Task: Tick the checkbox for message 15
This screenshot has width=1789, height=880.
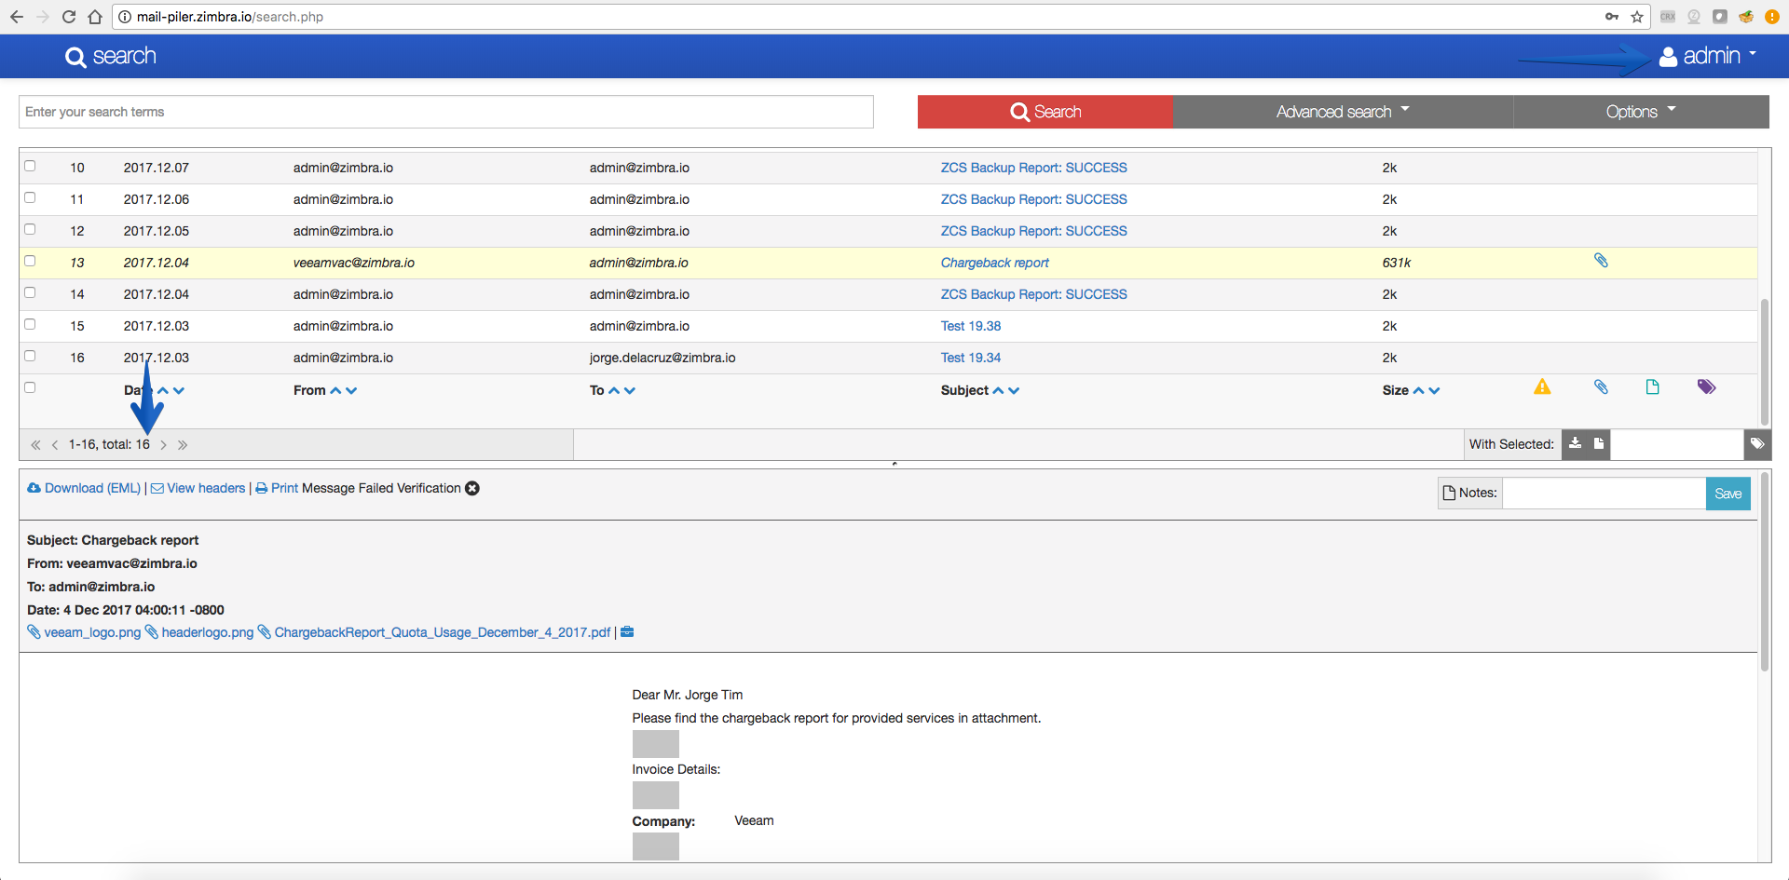Action: coord(30,324)
